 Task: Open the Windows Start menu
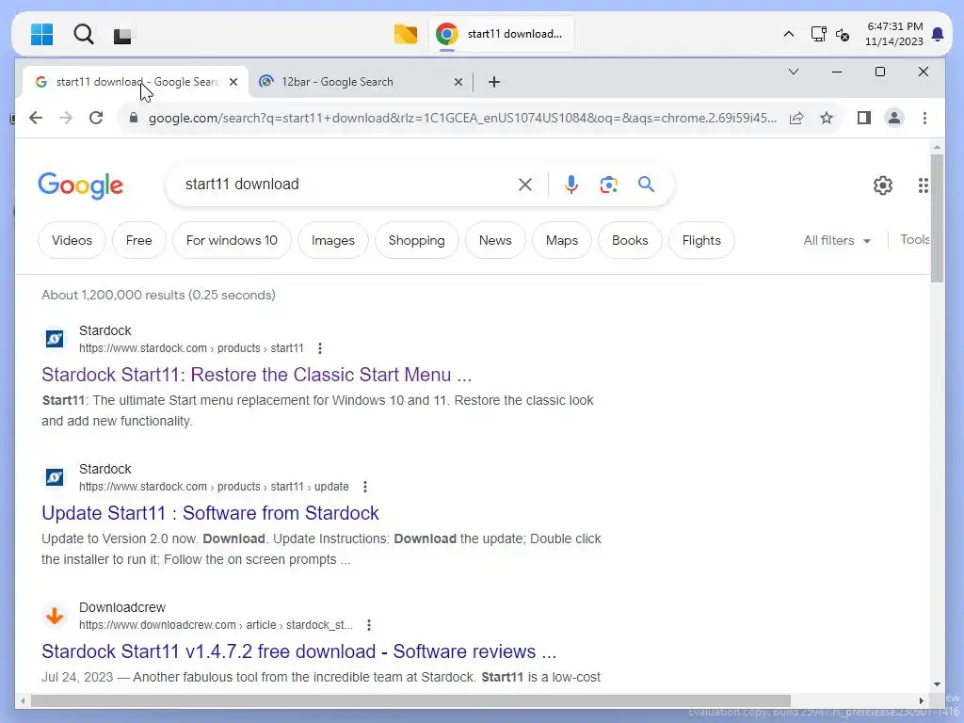[x=41, y=35]
